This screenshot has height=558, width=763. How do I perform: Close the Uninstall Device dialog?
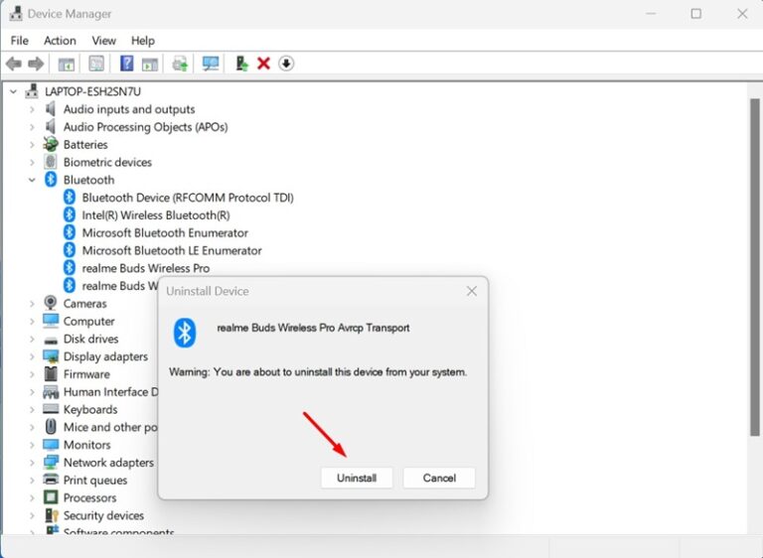[x=472, y=291]
